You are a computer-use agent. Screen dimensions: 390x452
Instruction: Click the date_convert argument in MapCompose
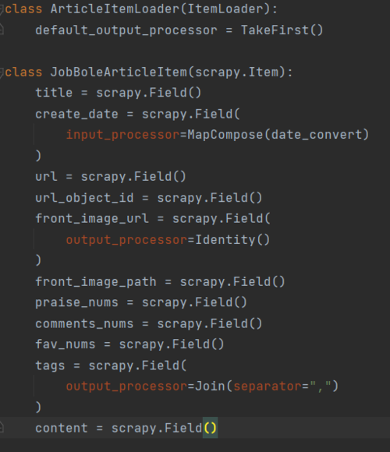(x=316, y=135)
